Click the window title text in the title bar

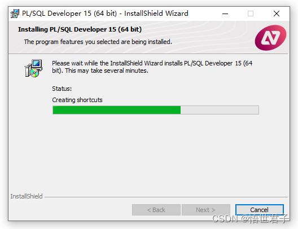105,14
